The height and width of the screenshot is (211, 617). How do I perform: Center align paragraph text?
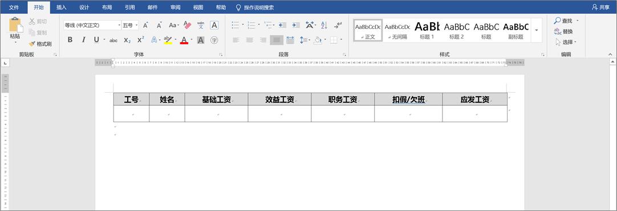tap(249, 40)
